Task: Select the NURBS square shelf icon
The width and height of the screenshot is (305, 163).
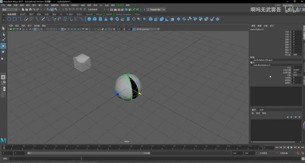Action: click(15, 19)
